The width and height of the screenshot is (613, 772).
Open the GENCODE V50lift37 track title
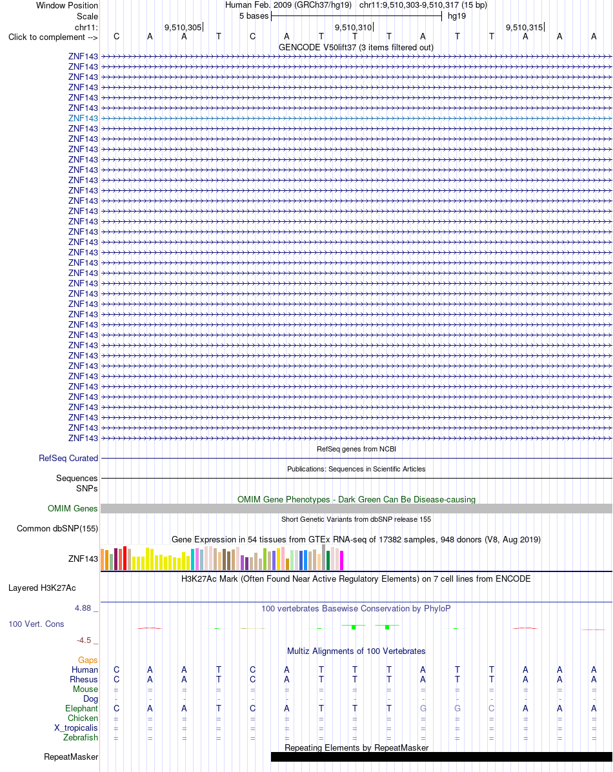pos(356,47)
